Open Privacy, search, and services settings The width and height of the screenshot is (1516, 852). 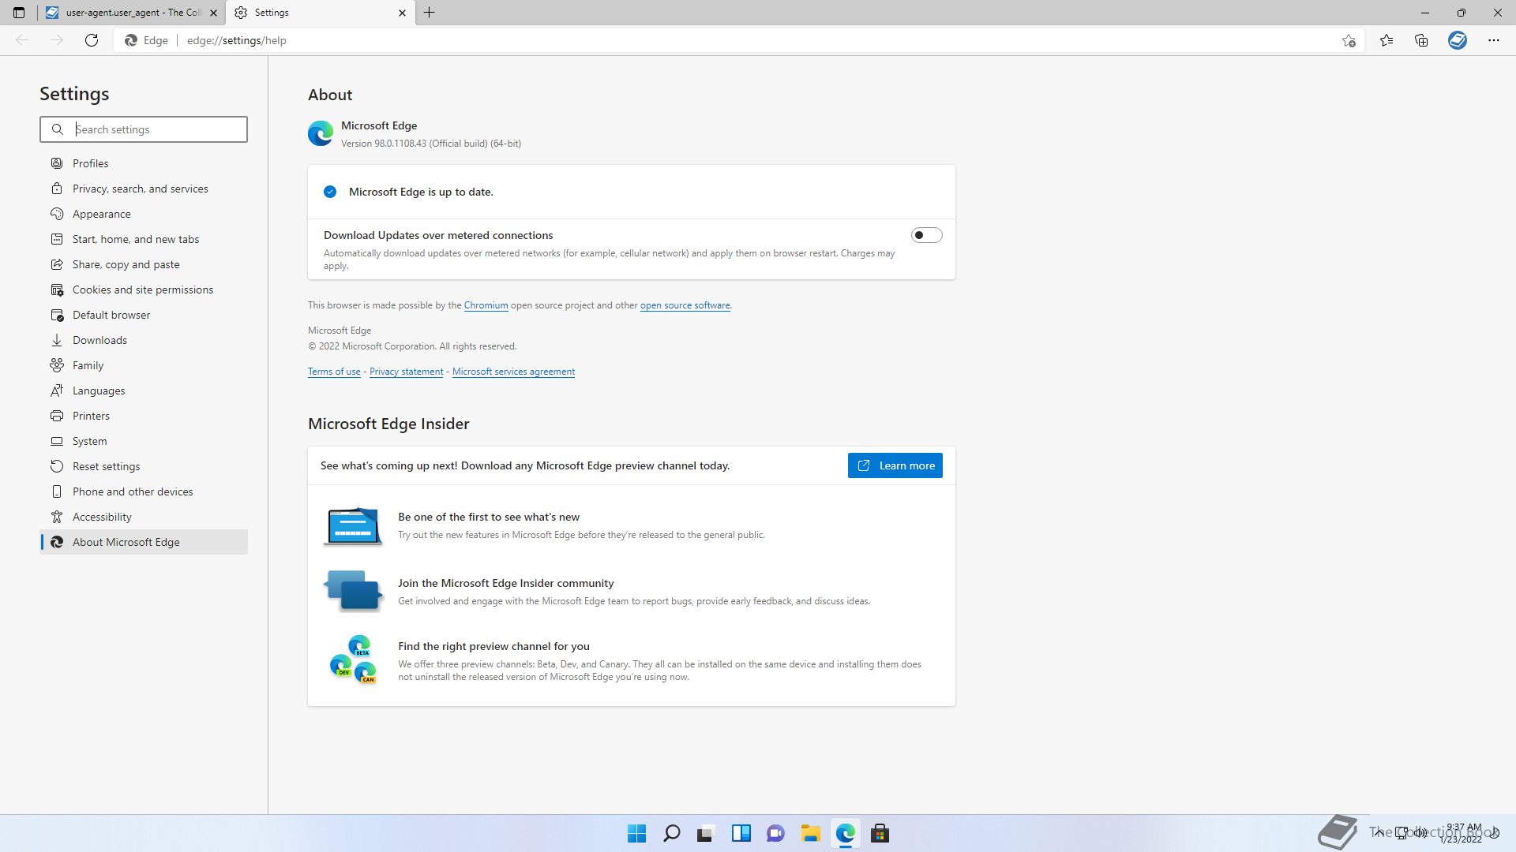click(x=140, y=189)
